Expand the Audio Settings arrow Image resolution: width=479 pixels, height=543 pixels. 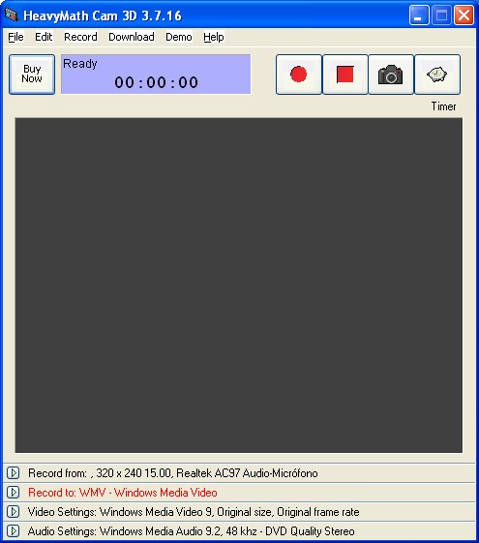[x=14, y=530]
